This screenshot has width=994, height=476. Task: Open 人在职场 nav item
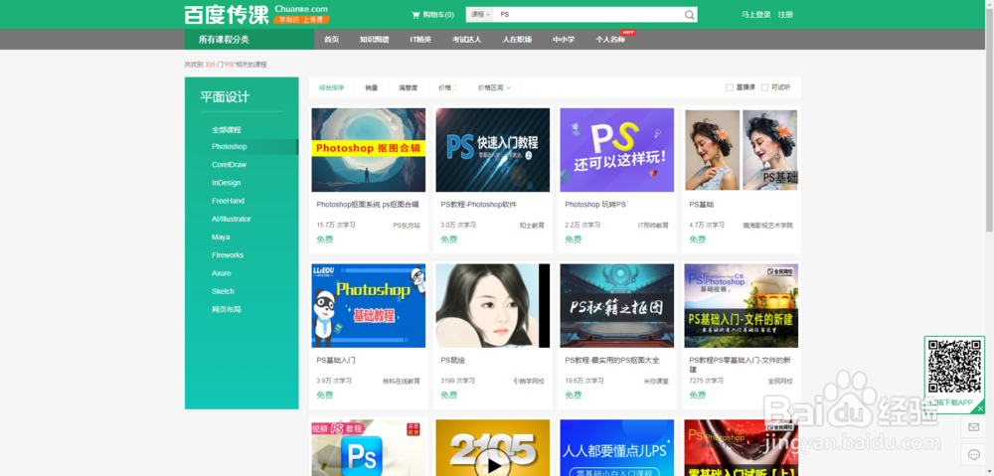click(x=517, y=40)
